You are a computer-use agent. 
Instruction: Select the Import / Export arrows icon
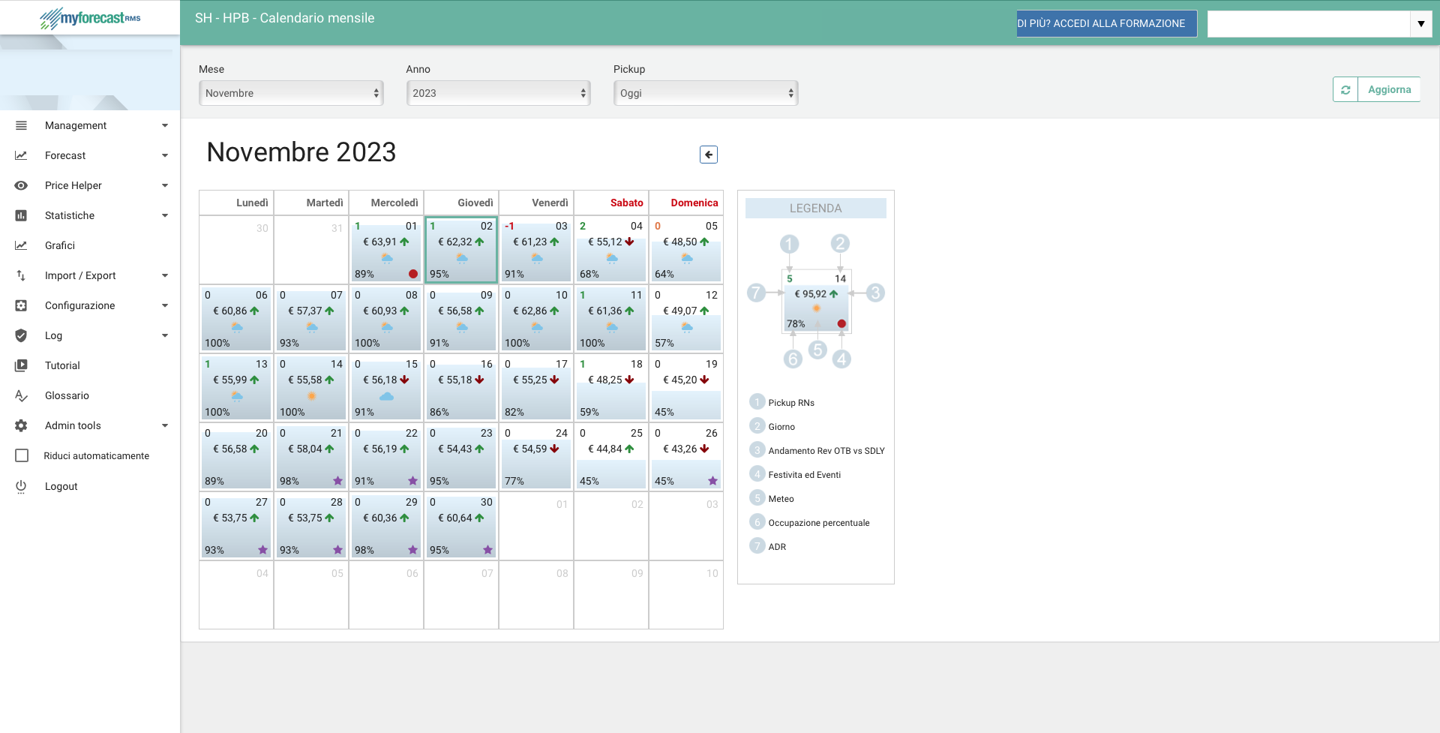point(20,275)
